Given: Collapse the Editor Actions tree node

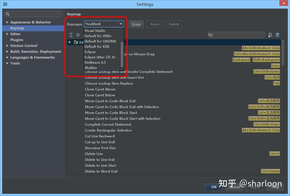Looking at the screenshot, I should pyautogui.click(x=69, y=42).
